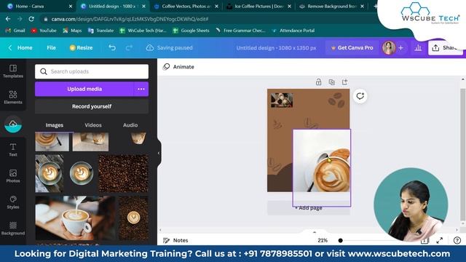Click the Resize button
This screenshot has width=466, height=262.
pyautogui.click(x=81, y=47)
